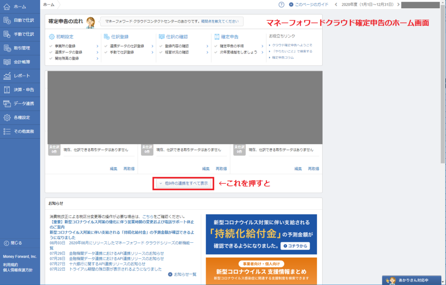Open 事業所の登録 via its chevron arrow
Viewport: 446px width, 285px height.
click(x=97, y=46)
